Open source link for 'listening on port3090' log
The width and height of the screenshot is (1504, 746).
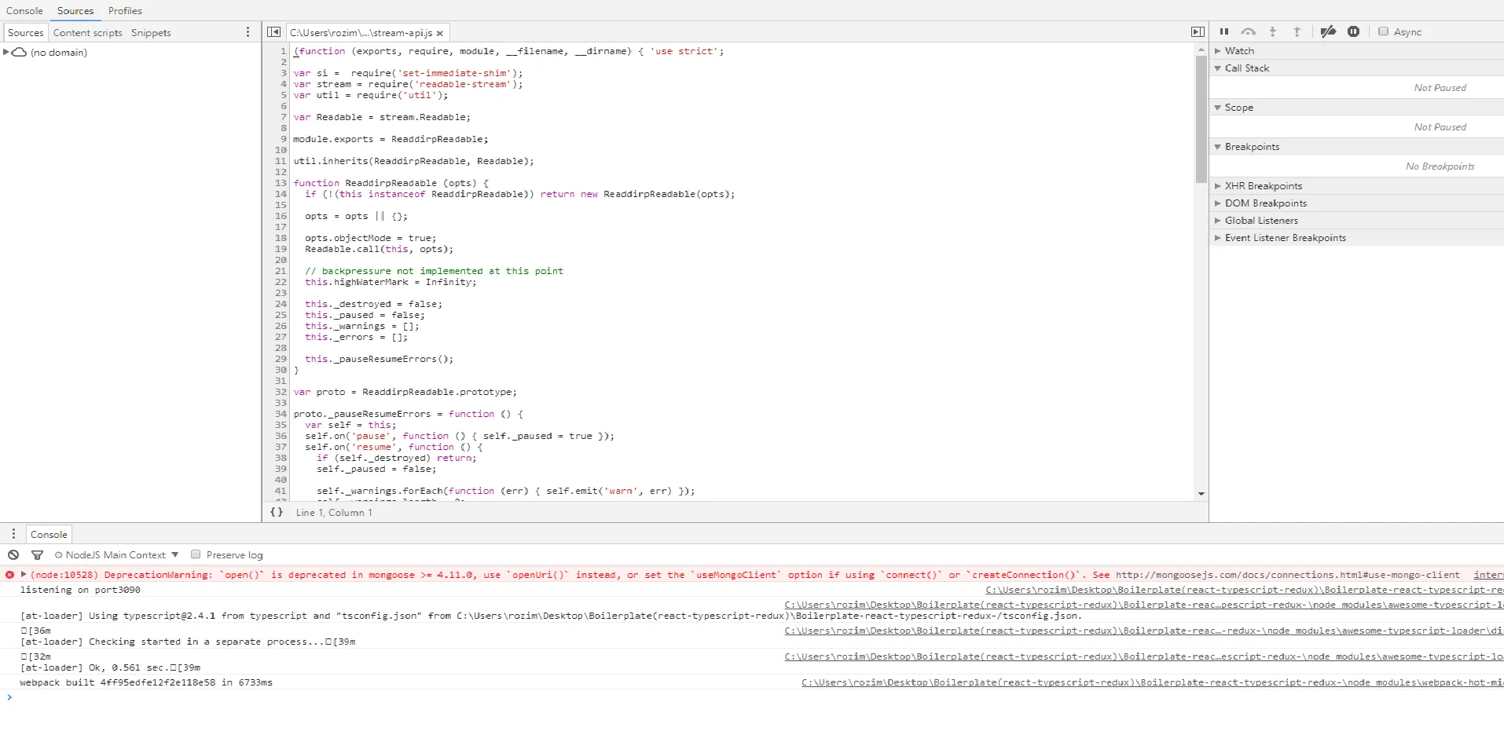click(1245, 590)
